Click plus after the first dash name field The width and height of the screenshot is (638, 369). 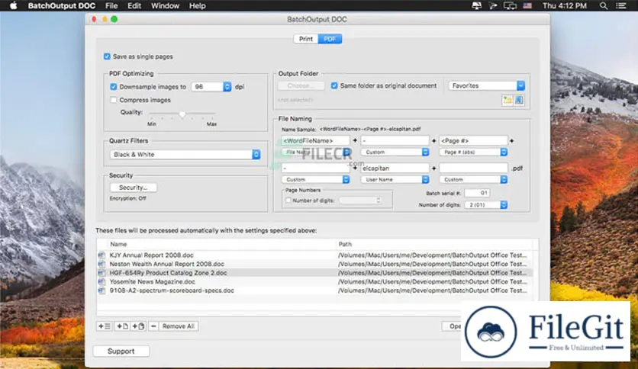[x=433, y=140]
